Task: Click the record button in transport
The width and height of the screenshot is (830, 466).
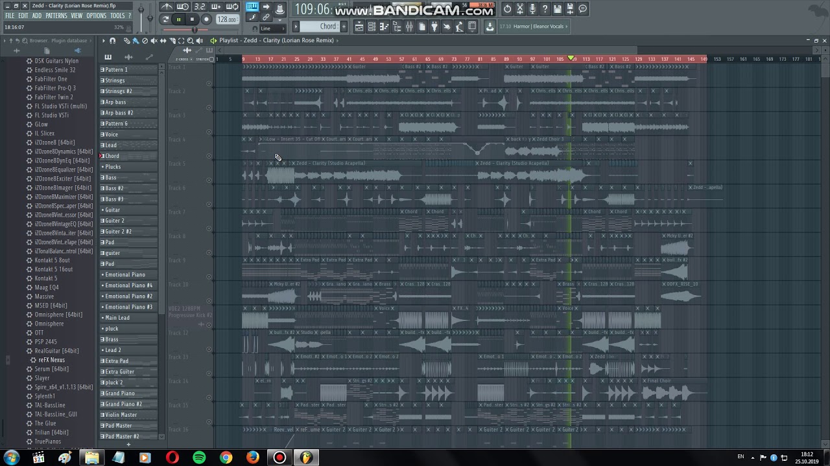Action: tap(206, 19)
